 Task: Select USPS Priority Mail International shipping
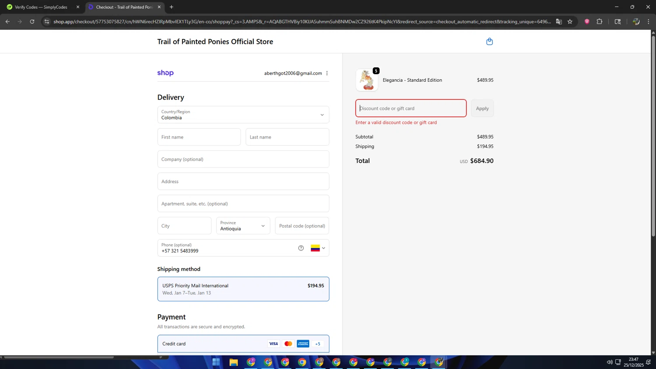(x=243, y=289)
